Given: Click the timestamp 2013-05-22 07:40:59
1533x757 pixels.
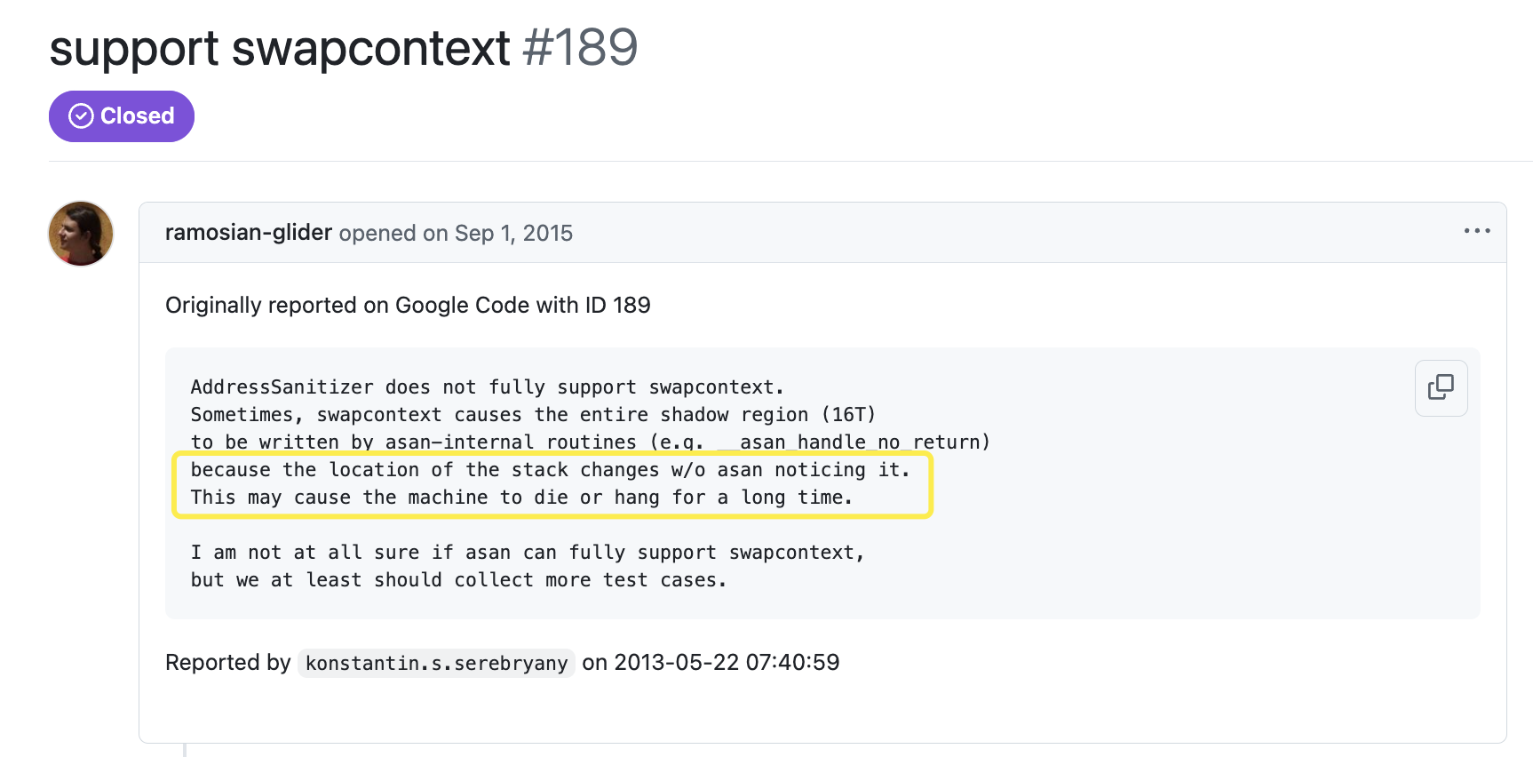Looking at the screenshot, I should [727, 663].
